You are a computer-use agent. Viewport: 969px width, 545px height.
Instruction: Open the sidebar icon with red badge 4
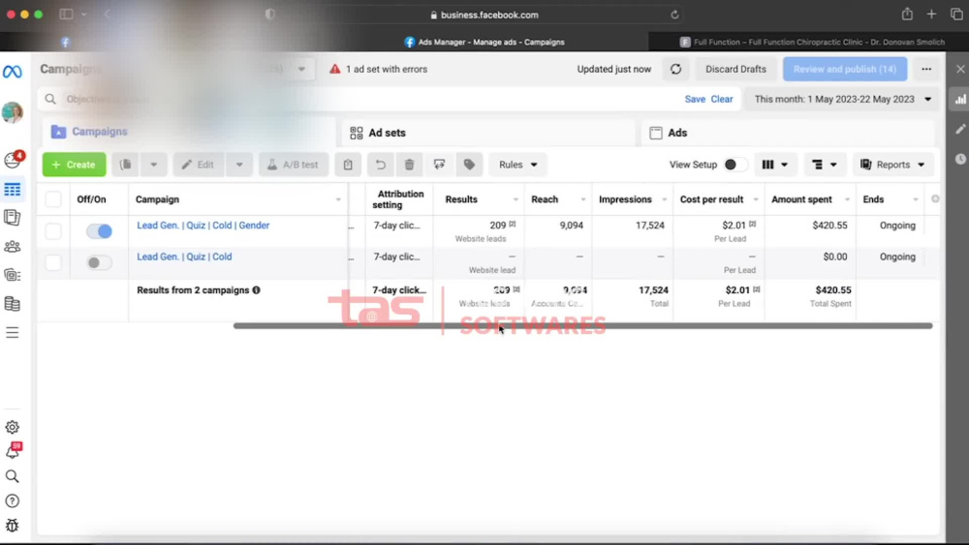13,160
